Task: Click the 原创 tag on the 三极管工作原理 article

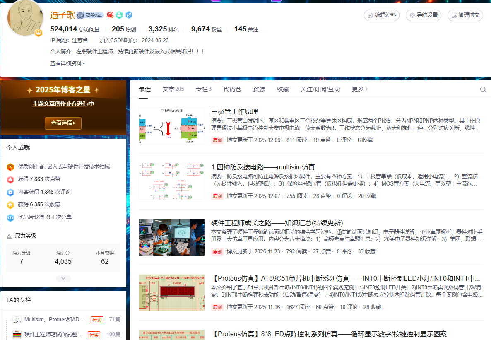Action: pyautogui.click(x=217, y=140)
